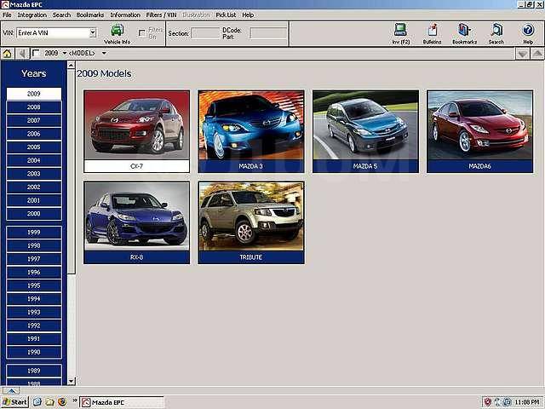The image size is (545, 409).
Task: Expand the VIN entry dropdown
Action: (93, 33)
